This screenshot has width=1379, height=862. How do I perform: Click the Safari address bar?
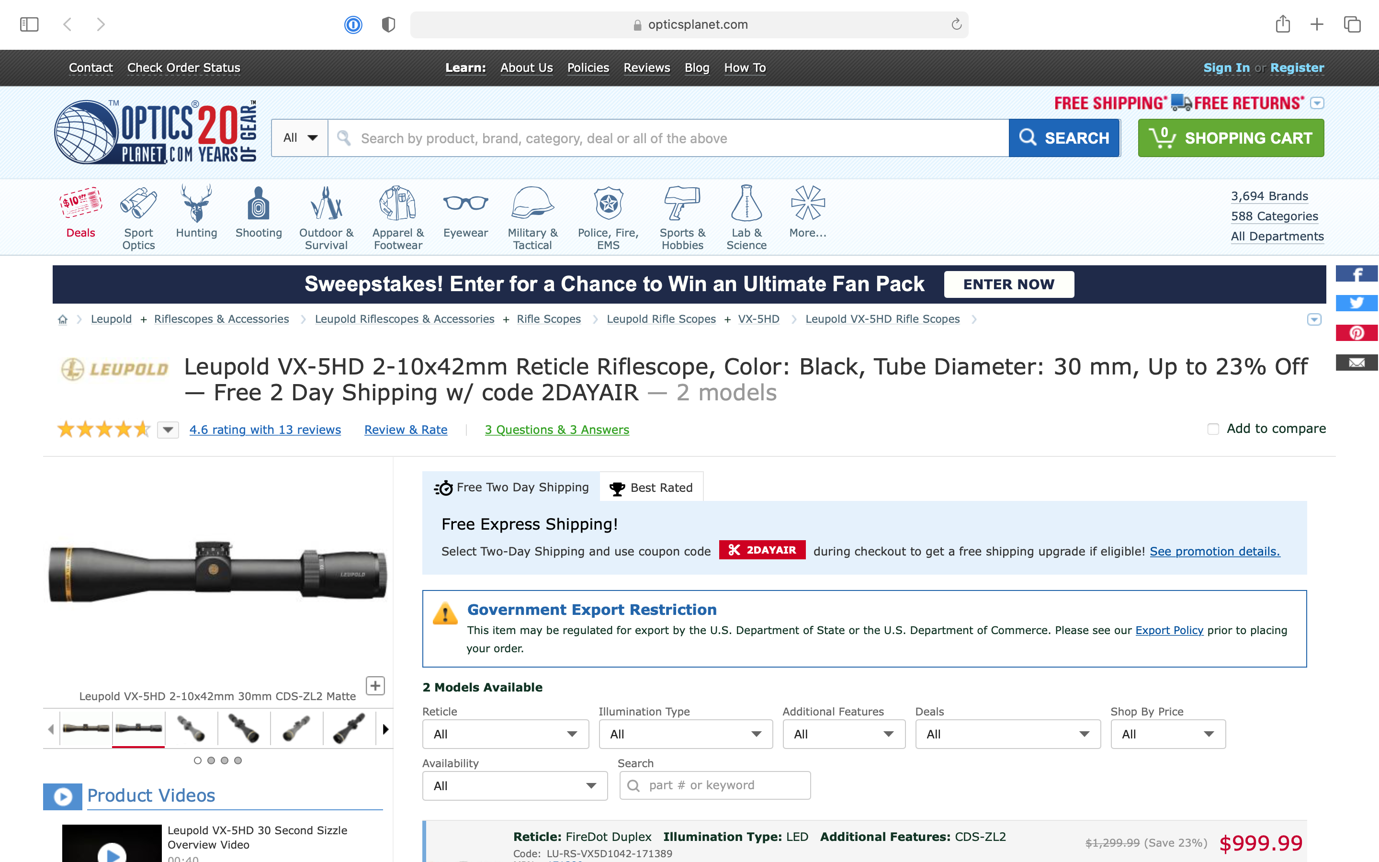pos(689,24)
